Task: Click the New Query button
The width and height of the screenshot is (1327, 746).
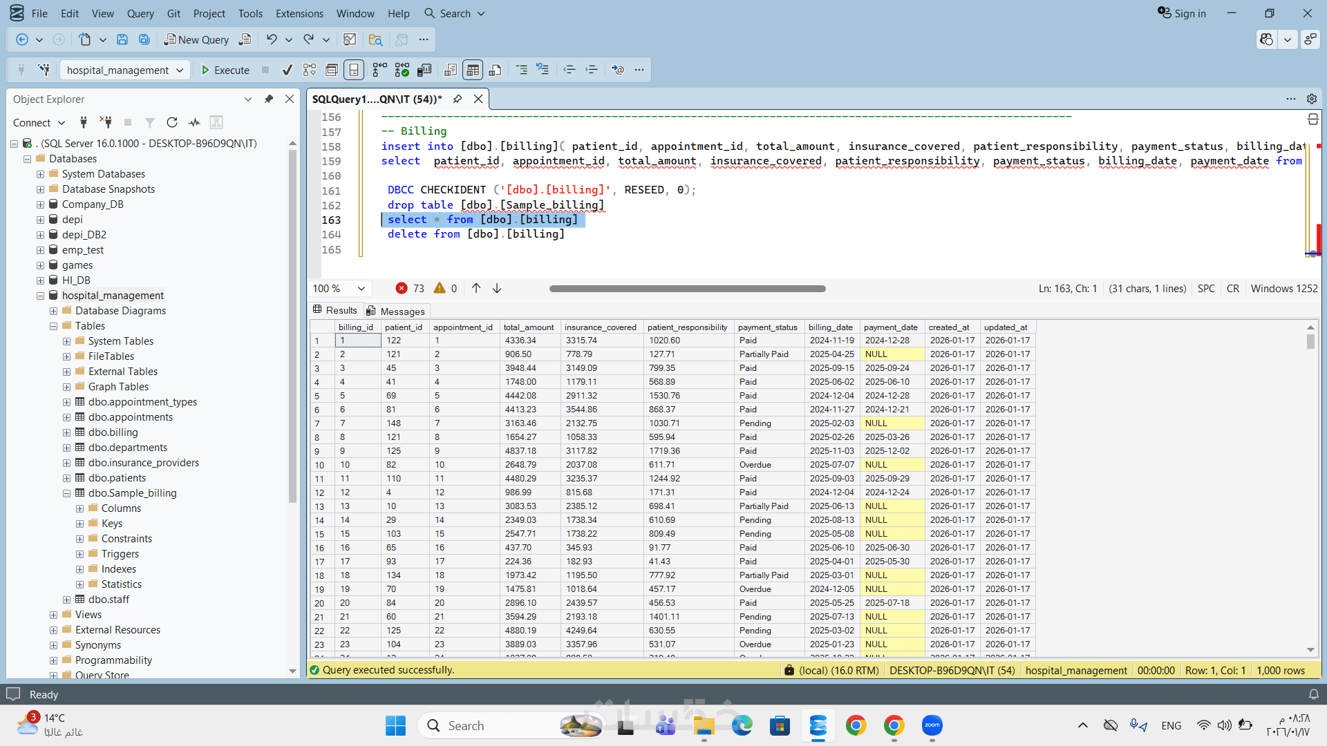Action: [196, 39]
